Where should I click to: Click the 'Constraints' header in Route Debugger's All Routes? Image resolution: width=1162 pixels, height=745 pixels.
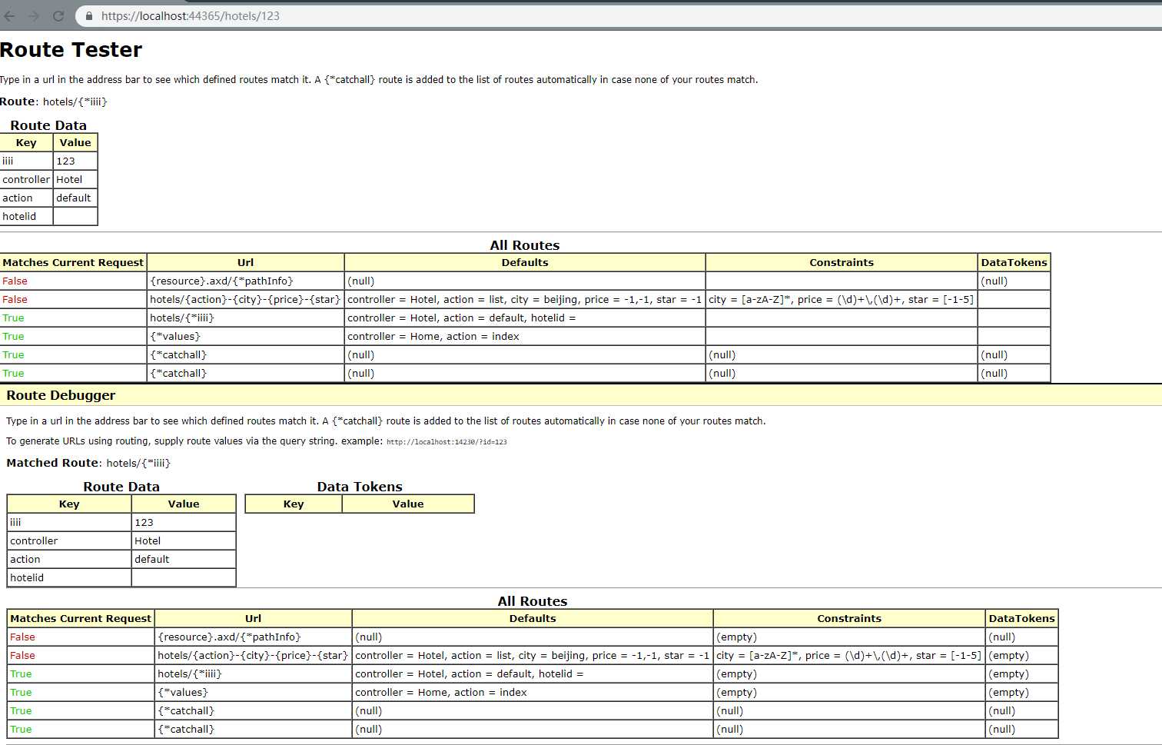pos(849,618)
